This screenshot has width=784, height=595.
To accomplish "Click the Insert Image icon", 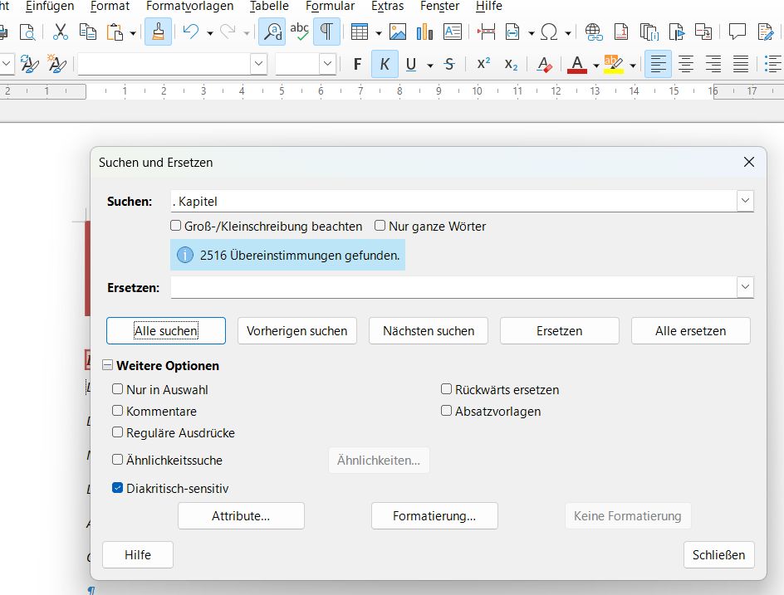I will [398, 32].
